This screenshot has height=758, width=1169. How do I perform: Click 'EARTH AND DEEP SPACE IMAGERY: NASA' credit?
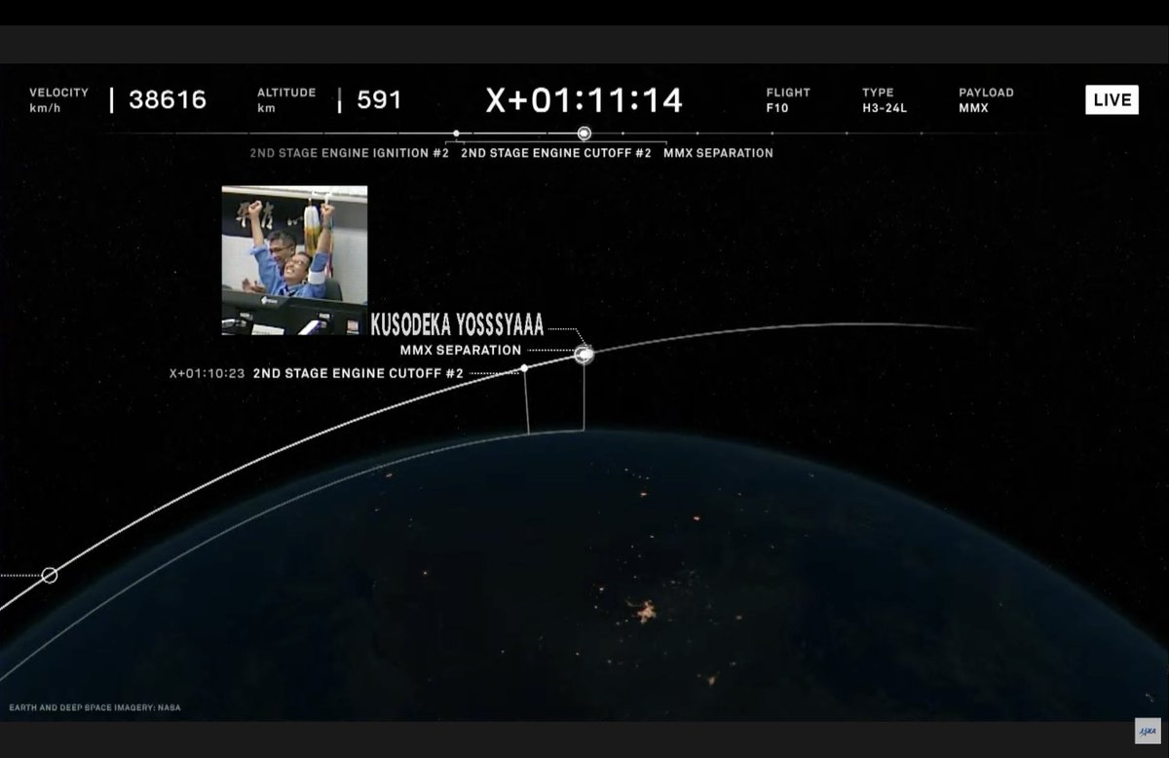pyautogui.click(x=94, y=707)
